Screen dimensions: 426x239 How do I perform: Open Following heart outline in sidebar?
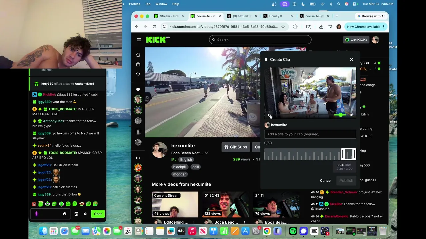[x=138, y=74]
